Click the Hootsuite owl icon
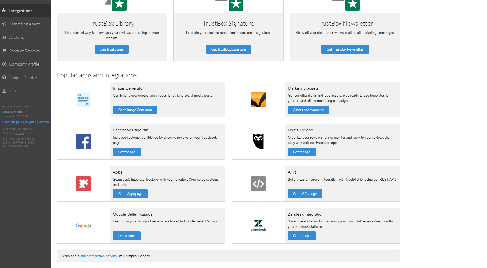 pos(258,142)
